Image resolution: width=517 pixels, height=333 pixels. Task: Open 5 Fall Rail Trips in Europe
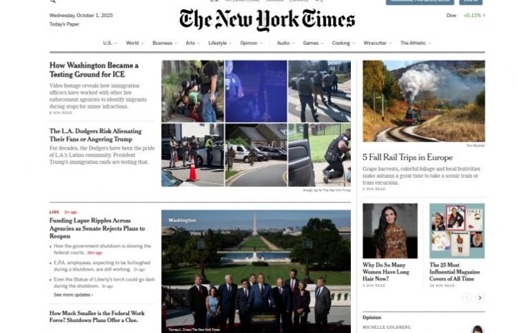pos(407,158)
